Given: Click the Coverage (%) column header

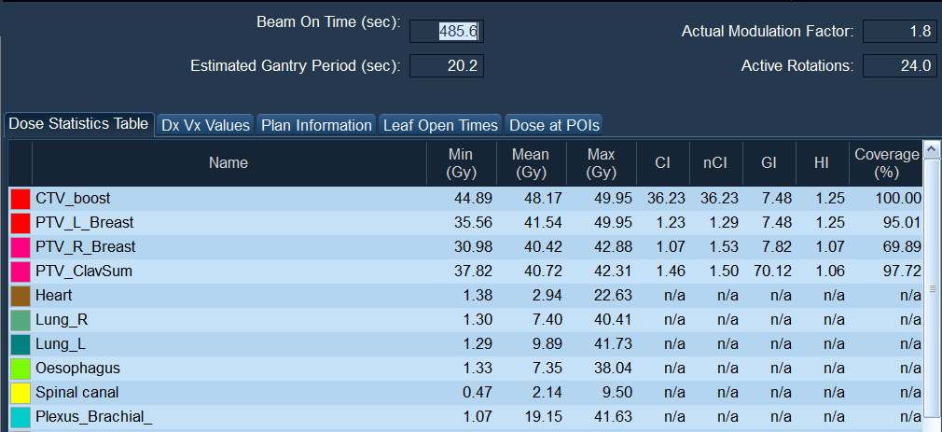Looking at the screenshot, I should pyautogui.click(x=887, y=163).
